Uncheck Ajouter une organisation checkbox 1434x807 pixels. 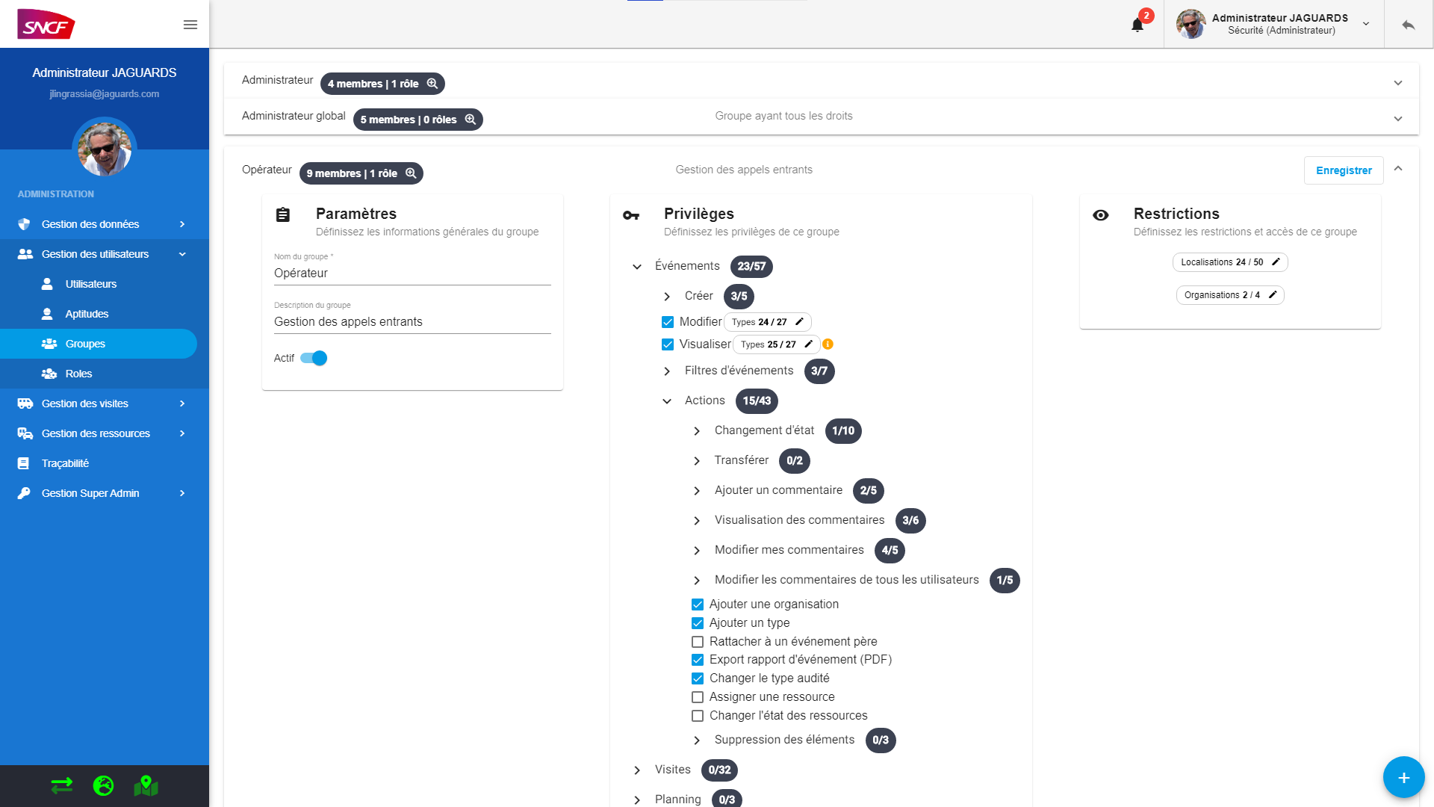pos(698,605)
